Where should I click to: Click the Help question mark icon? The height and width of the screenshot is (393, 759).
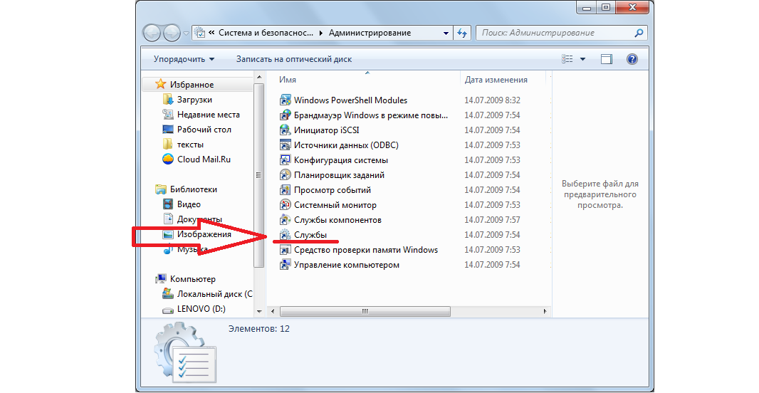pyautogui.click(x=632, y=59)
